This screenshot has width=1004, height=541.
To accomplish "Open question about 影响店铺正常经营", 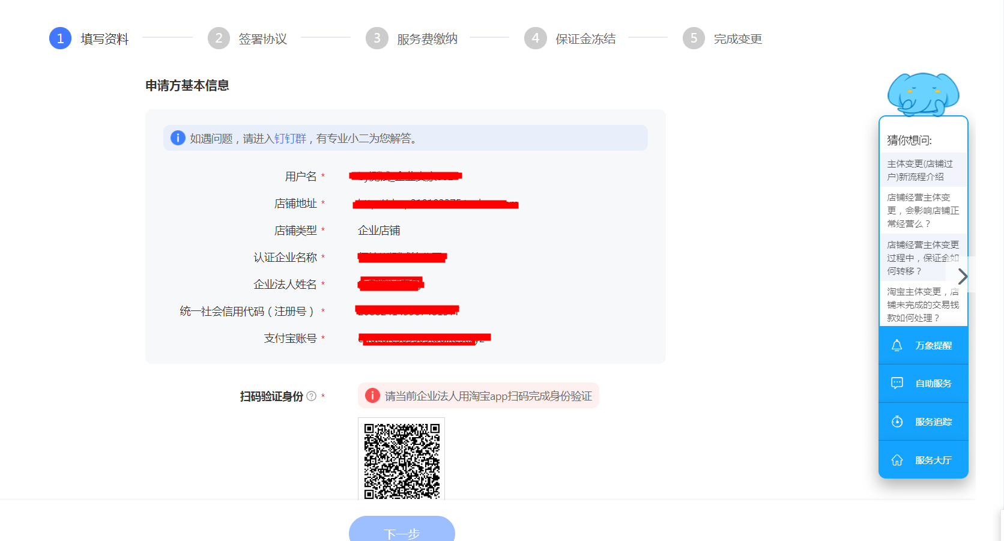I will coord(922,210).
